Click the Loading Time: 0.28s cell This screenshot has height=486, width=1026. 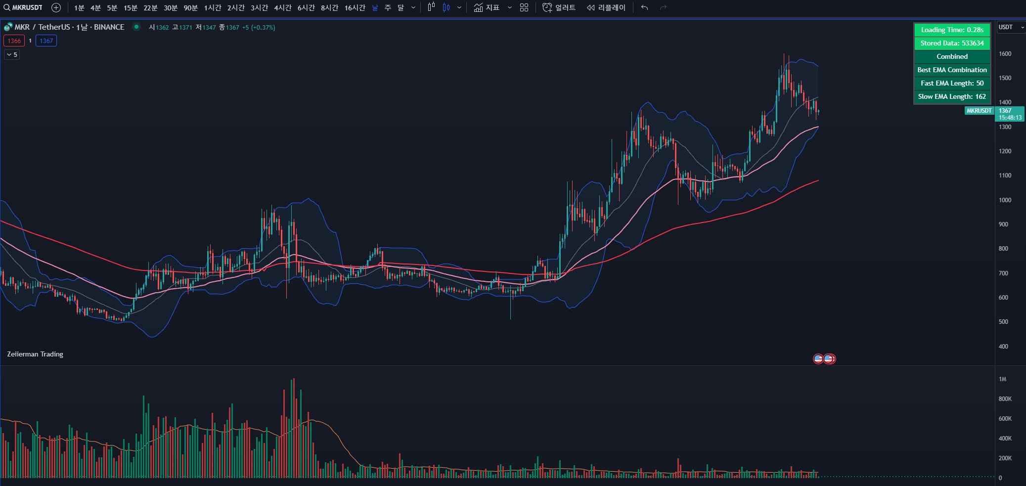click(952, 30)
